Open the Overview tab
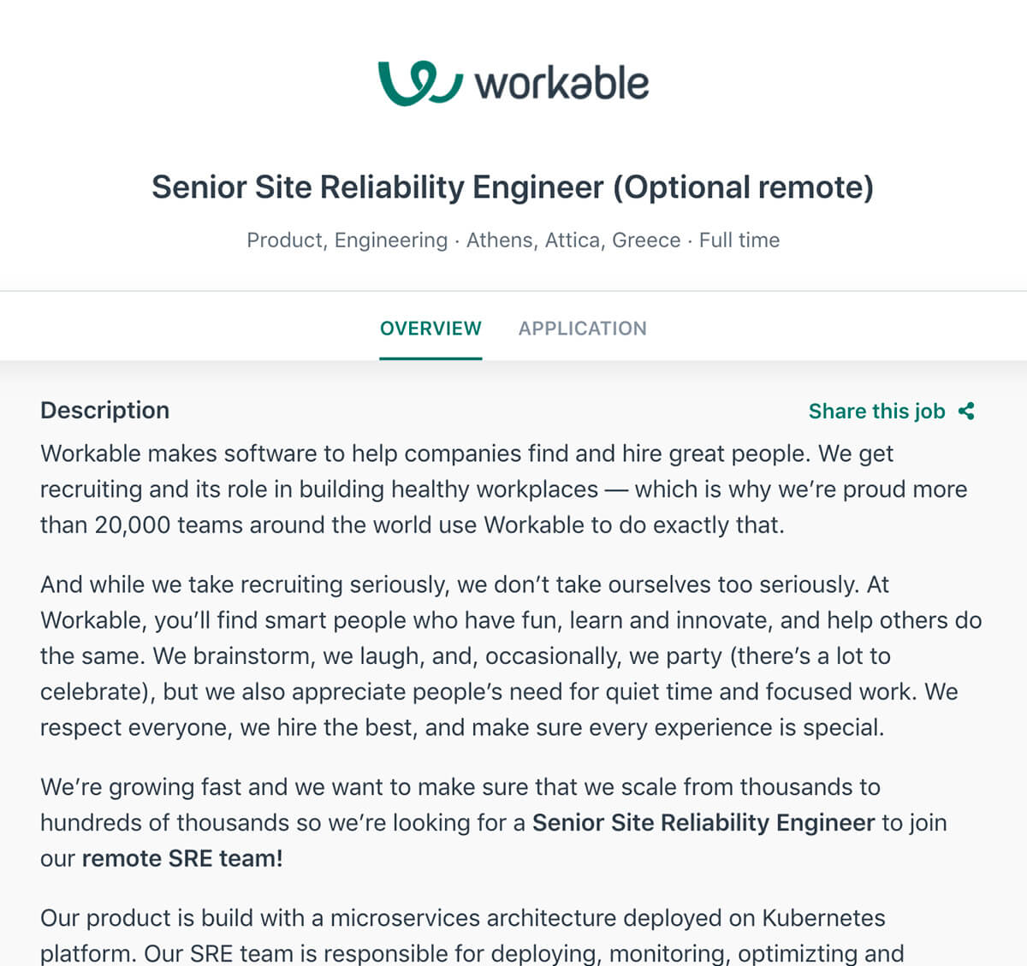The height and width of the screenshot is (966, 1027). (x=430, y=329)
